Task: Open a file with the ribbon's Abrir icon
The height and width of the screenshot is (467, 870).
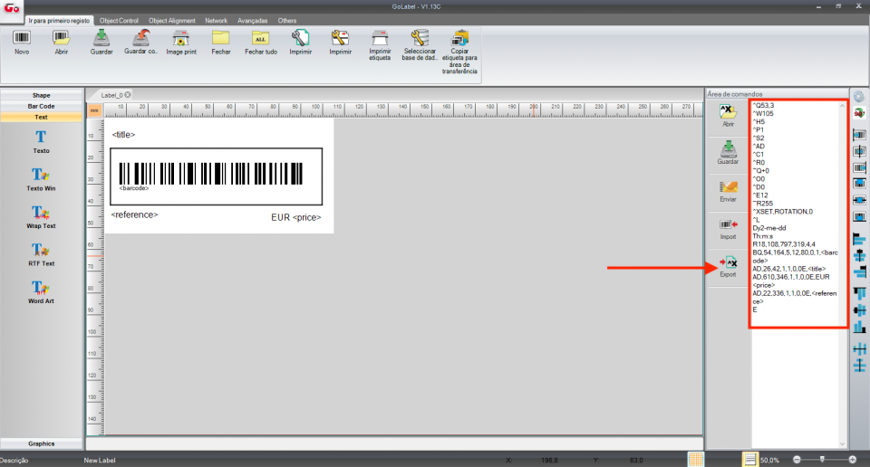Action: point(62,39)
